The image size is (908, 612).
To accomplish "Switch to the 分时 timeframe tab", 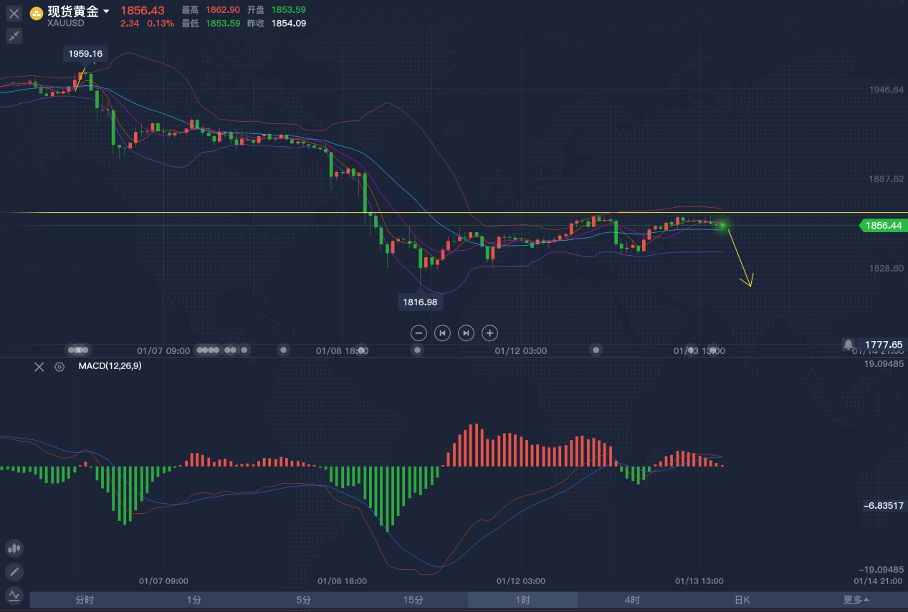I will click(x=85, y=600).
